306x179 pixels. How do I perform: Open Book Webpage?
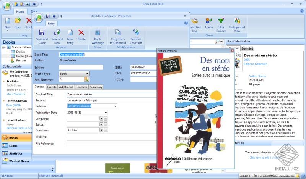(98, 37)
